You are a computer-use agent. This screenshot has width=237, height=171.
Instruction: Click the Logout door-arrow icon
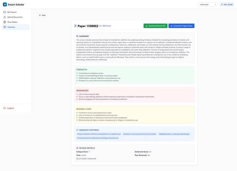click(5, 108)
